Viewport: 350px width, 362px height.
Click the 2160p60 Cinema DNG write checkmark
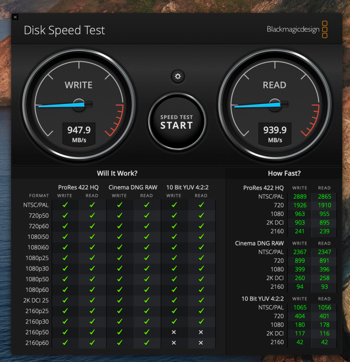(120, 343)
